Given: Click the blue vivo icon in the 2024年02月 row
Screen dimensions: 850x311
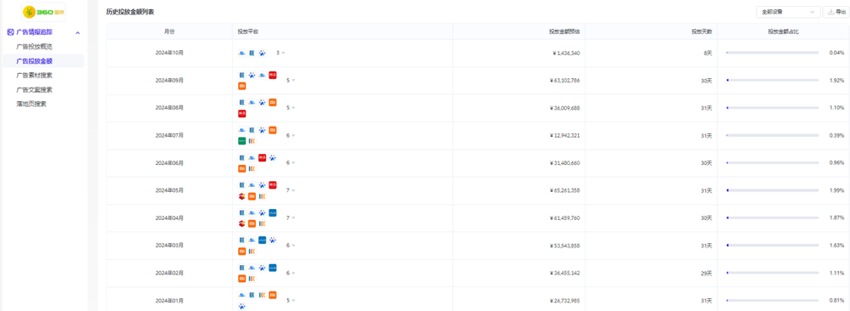Looking at the screenshot, I should click(x=273, y=268).
